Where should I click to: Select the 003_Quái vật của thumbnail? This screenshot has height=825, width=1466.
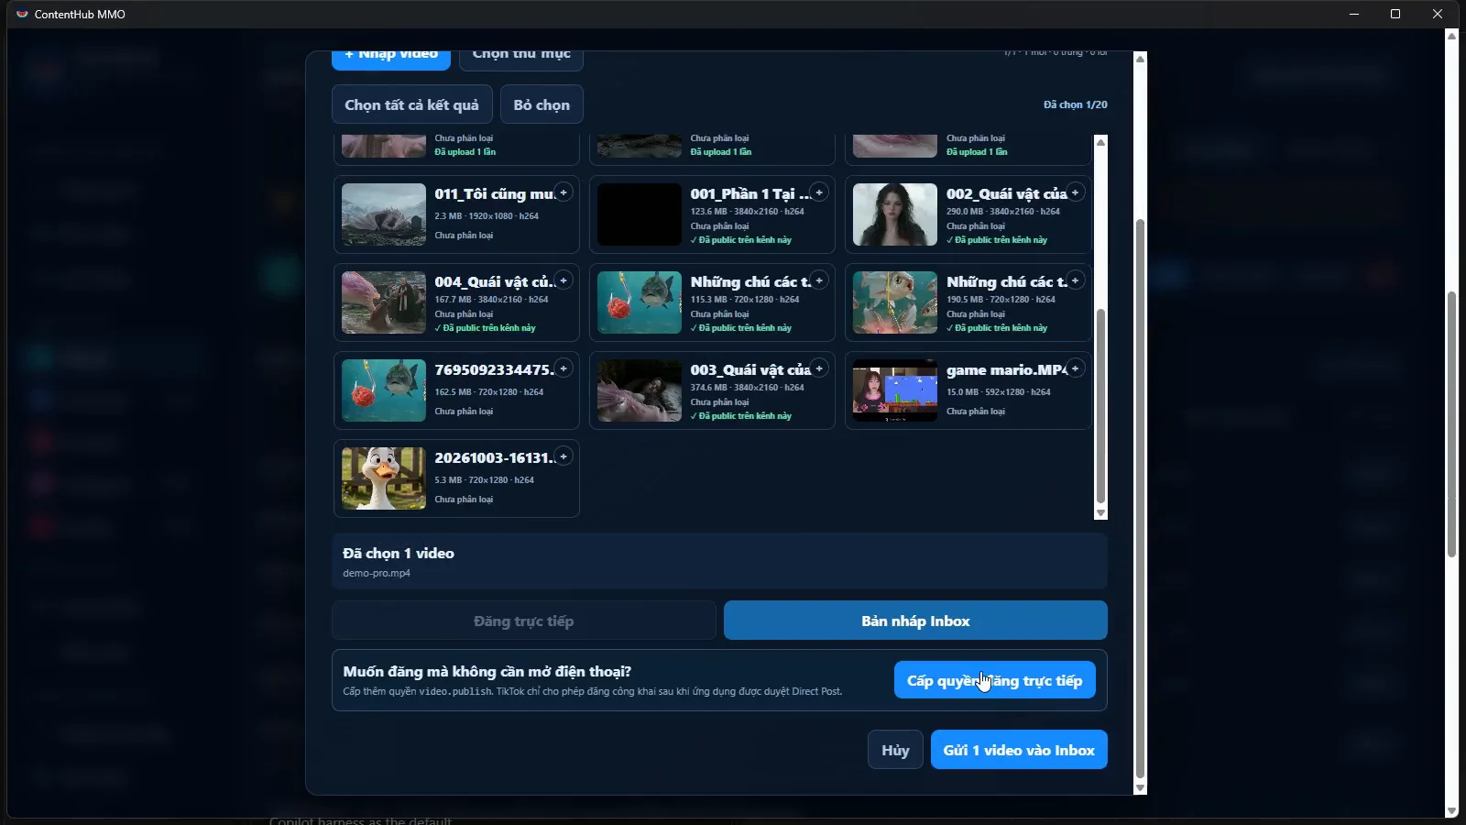coord(640,390)
